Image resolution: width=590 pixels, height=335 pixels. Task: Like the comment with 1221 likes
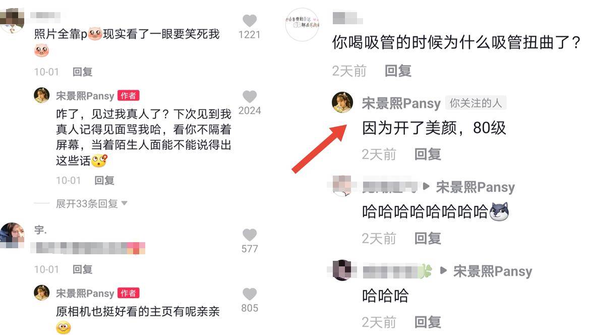[x=250, y=21]
